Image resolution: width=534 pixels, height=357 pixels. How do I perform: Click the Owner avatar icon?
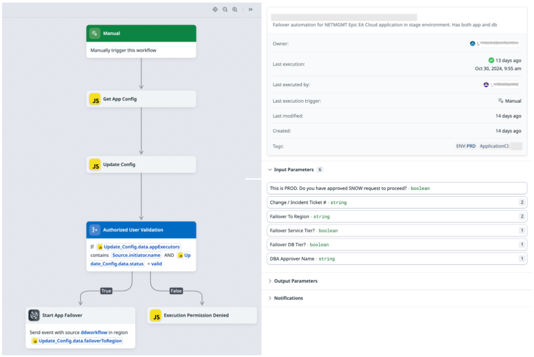[x=472, y=43]
